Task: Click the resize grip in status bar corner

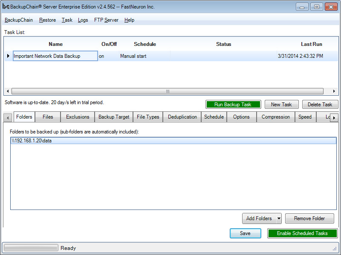Action: pyautogui.click(x=335, y=249)
